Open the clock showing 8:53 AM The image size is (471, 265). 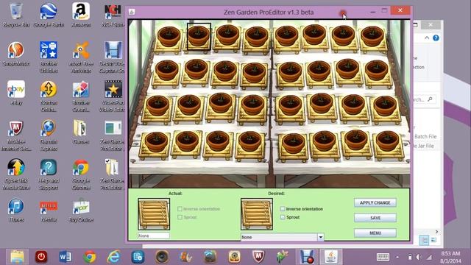[450, 257]
